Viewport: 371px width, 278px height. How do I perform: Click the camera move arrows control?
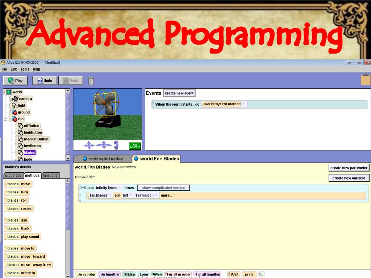[x=89, y=145]
